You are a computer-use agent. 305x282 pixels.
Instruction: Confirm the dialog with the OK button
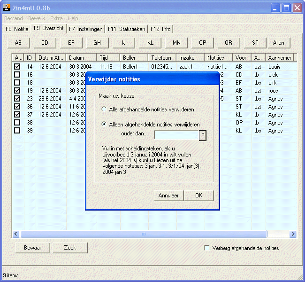[x=198, y=196]
